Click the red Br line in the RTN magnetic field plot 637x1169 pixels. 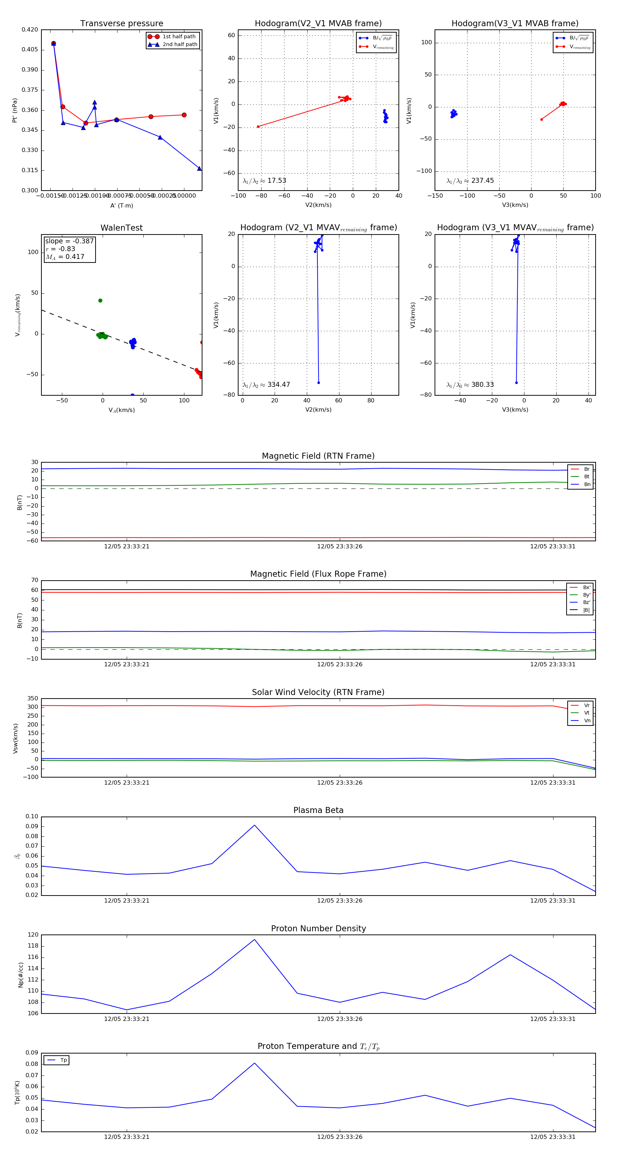coord(318,538)
